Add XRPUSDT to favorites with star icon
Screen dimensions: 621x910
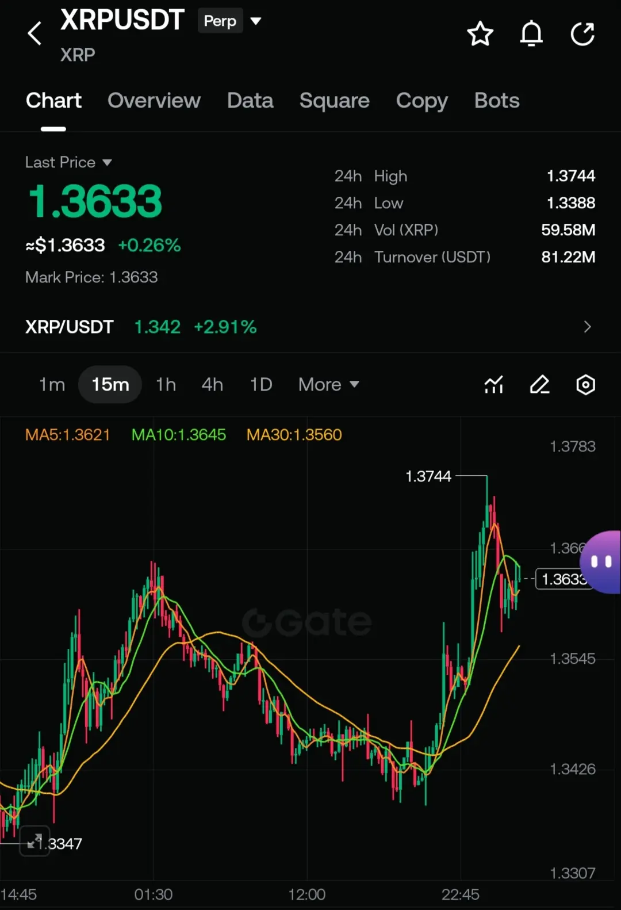480,34
